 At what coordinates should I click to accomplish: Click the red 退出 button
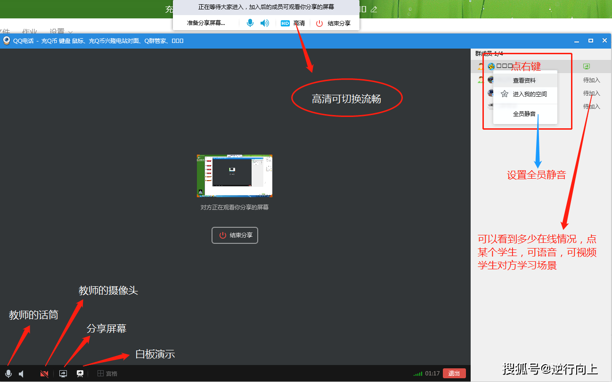pyautogui.click(x=454, y=373)
